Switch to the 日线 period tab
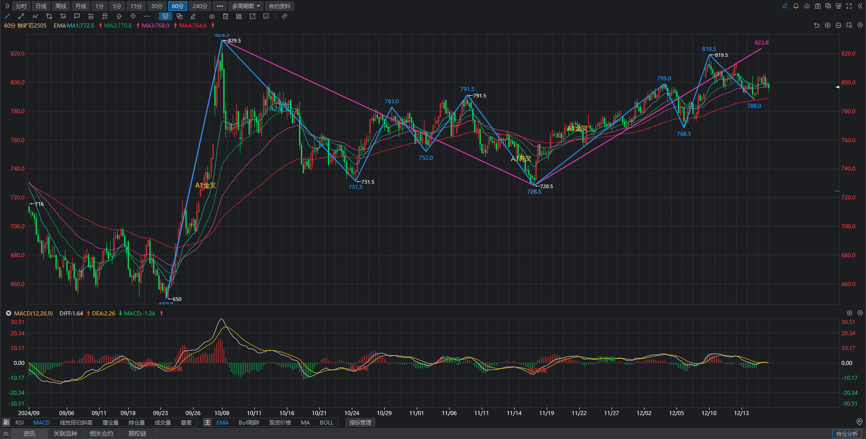Screen dimensions: 866x439 tap(41, 6)
